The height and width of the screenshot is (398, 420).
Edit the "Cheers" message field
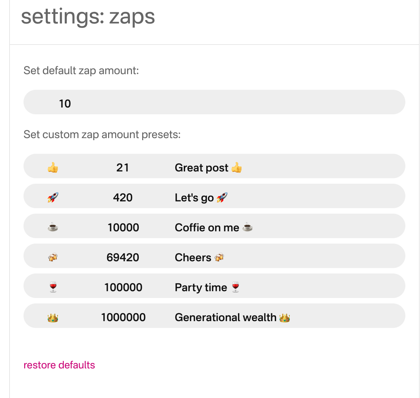(199, 257)
